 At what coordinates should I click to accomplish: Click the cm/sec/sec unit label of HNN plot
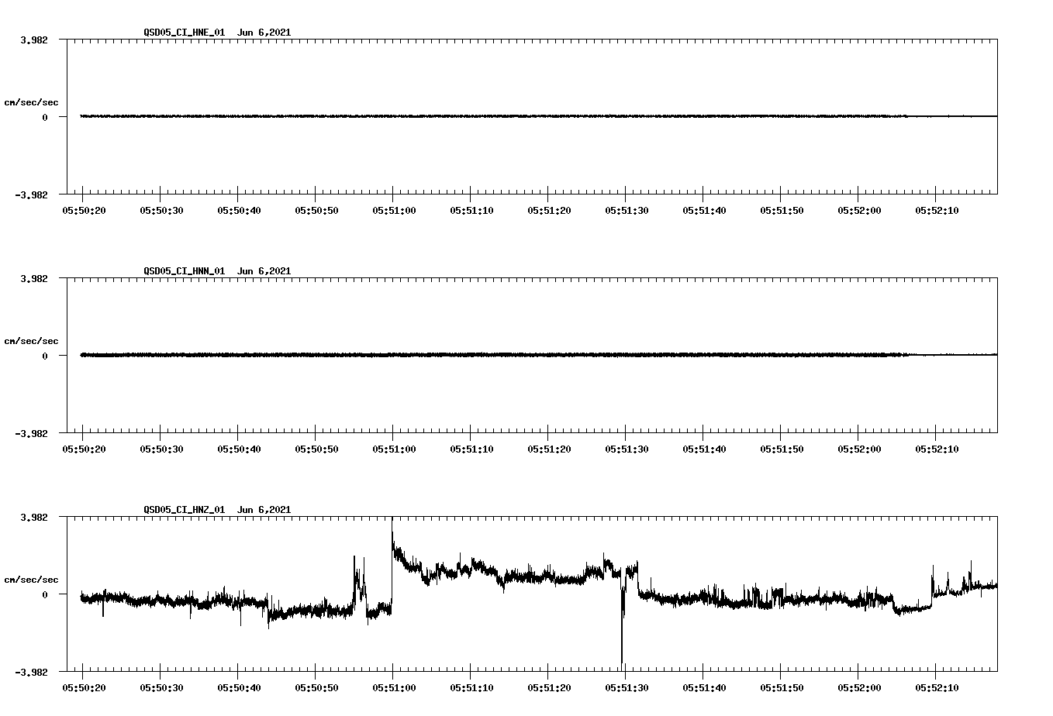coord(31,342)
